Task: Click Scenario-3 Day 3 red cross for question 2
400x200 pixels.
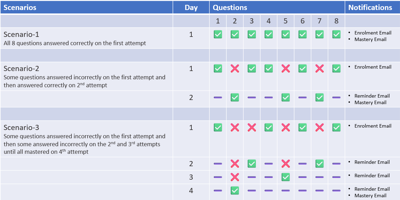Action: coord(235,177)
